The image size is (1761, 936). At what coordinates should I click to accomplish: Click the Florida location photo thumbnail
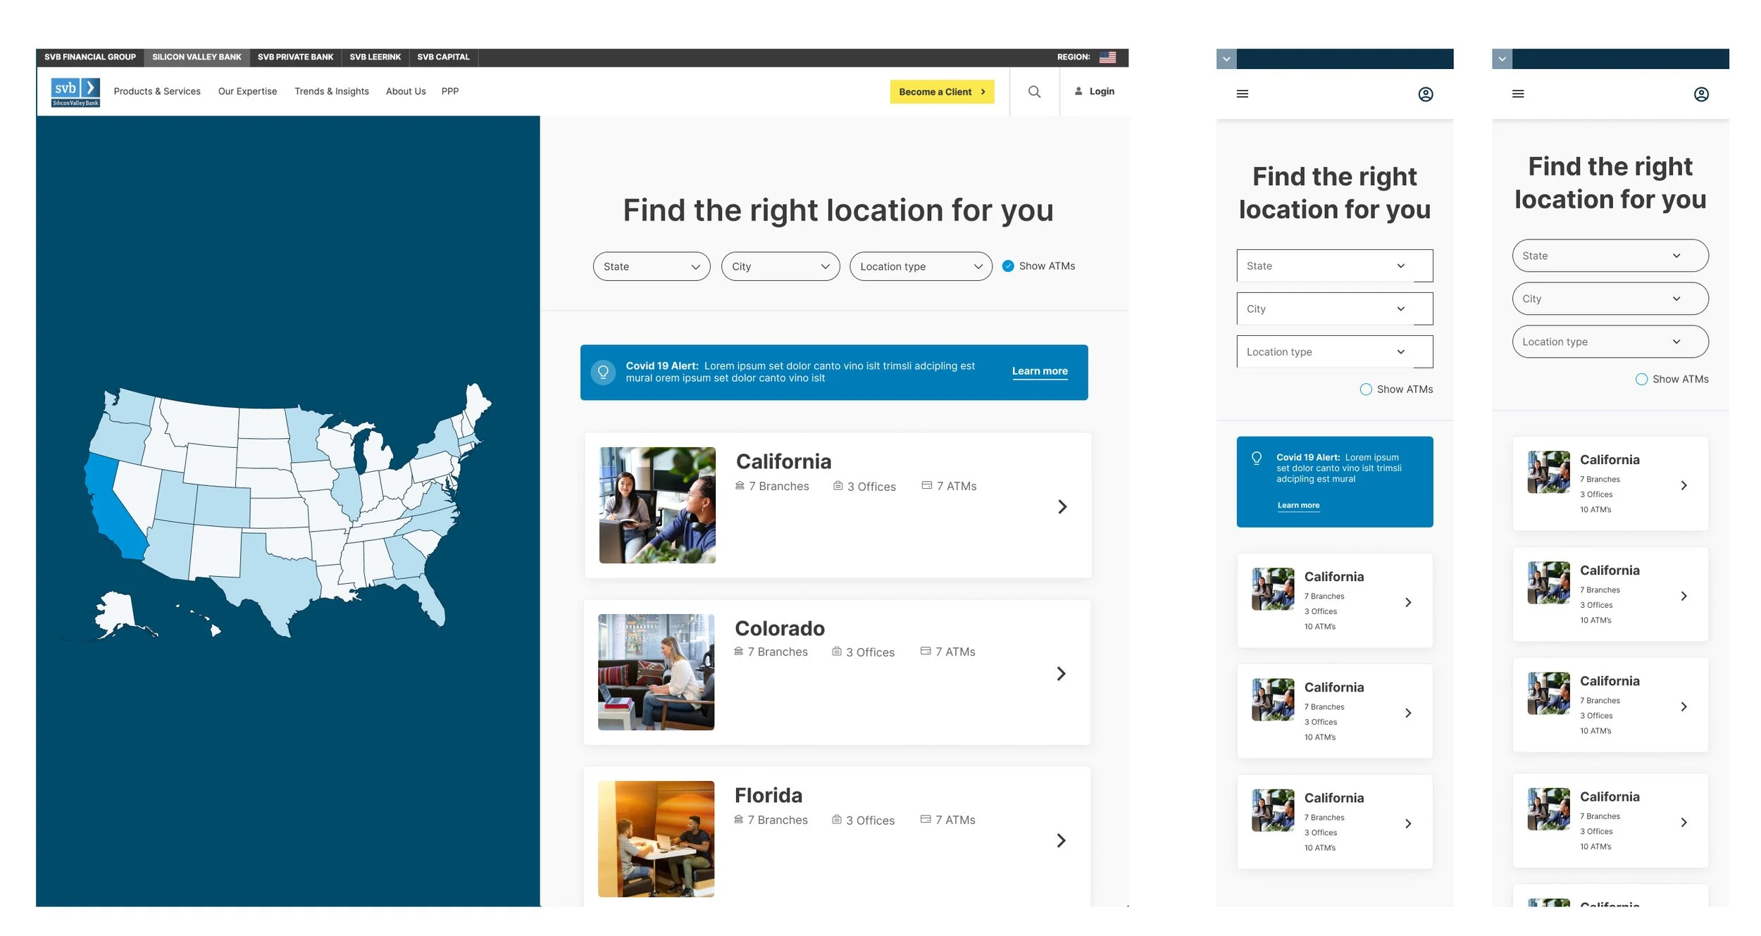[x=656, y=838]
